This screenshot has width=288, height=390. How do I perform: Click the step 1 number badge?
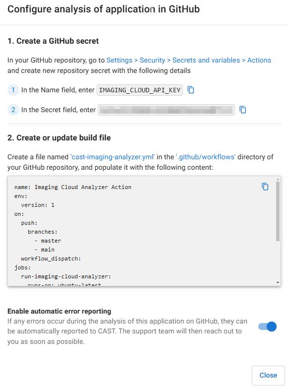[13, 90]
